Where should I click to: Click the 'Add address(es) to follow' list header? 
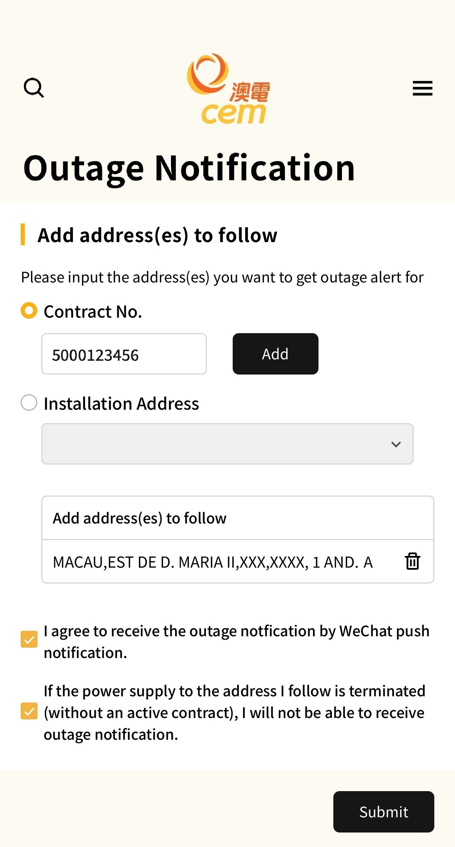[x=238, y=518]
